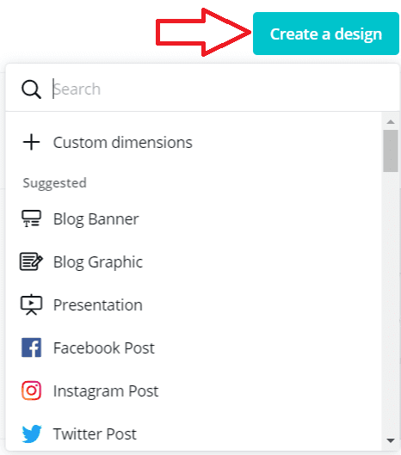Click the scrollbar up arrow
401x455 pixels.
[x=391, y=122]
